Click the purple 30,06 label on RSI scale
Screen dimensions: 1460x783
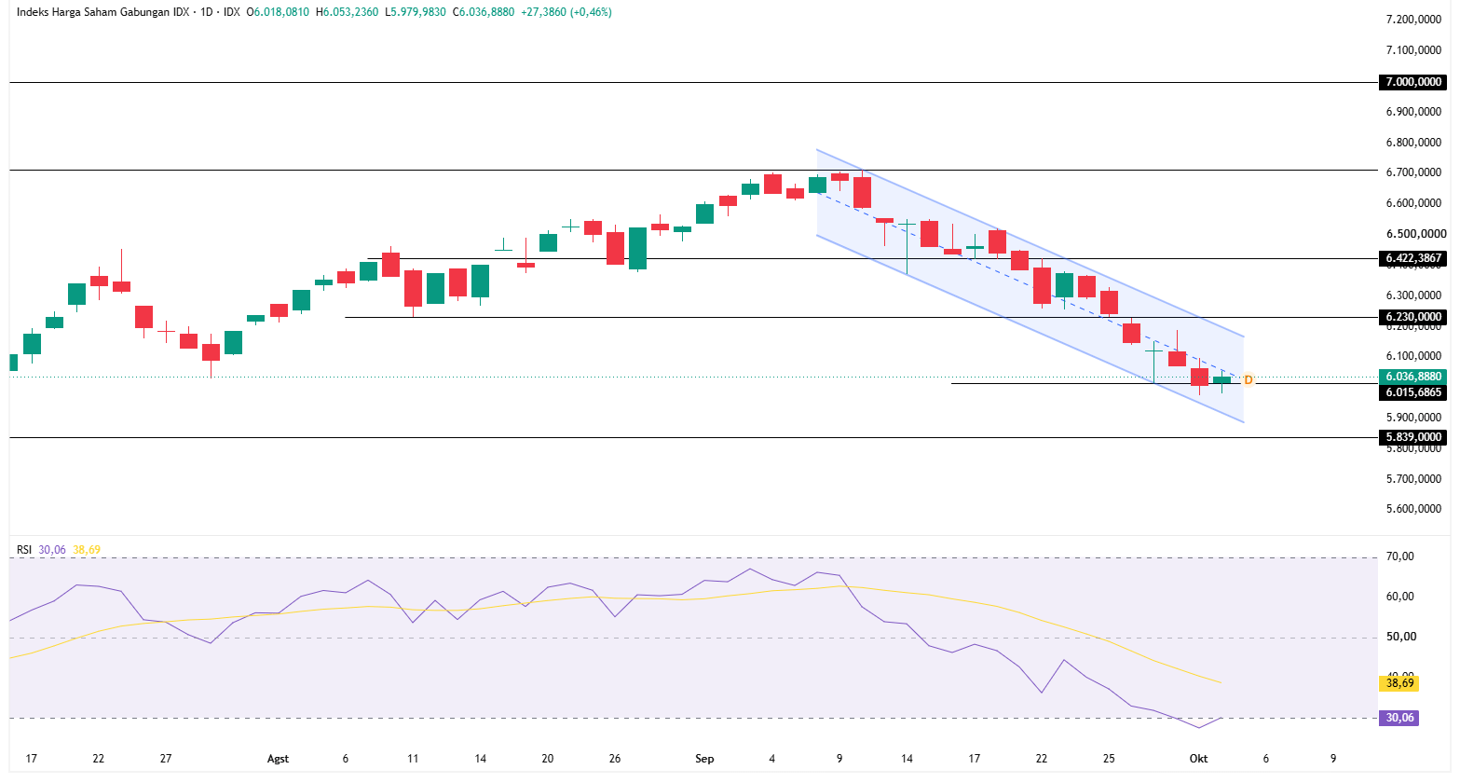coord(1399,718)
